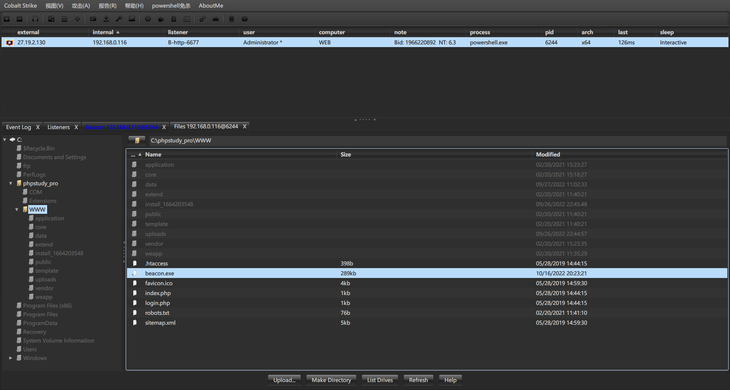Open the AboutMe menu
Viewport: 730px width, 390px height.
pos(211,6)
